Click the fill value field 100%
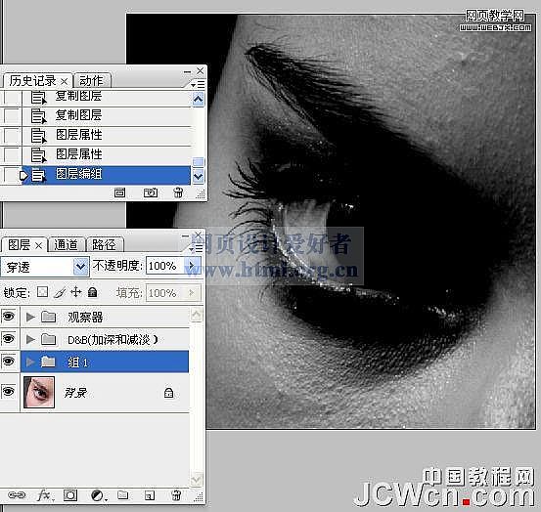This screenshot has width=541, height=512. click(165, 293)
